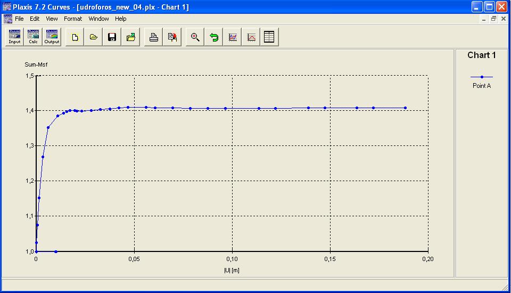Print the current chart

click(153, 37)
